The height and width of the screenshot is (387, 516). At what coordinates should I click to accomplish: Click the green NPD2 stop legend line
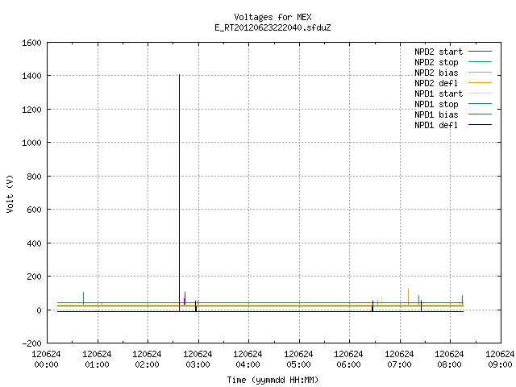(481, 61)
